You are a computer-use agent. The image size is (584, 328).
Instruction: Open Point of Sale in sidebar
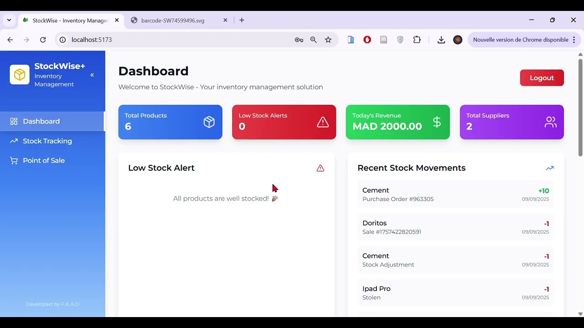pos(52,160)
